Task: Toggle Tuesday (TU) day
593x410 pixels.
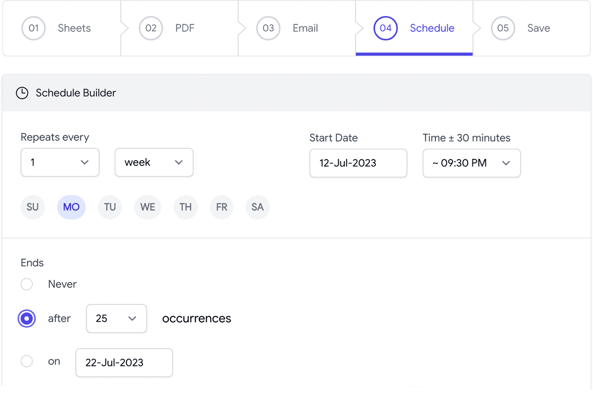Action: pyautogui.click(x=110, y=207)
